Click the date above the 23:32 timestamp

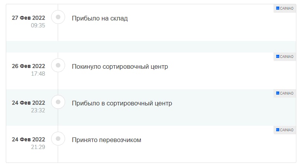pyautogui.click(x=28, y=103)
